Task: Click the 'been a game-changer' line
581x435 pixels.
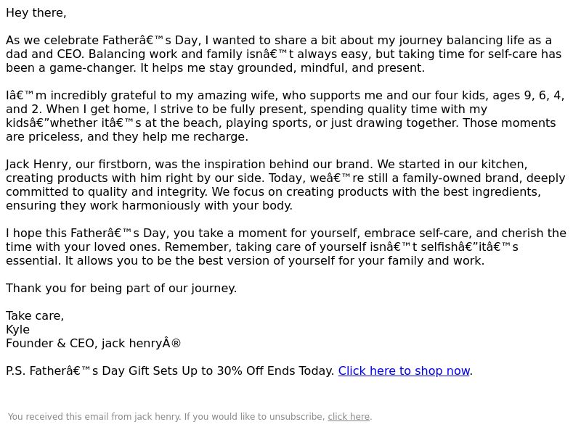Action: pos(215,68)
